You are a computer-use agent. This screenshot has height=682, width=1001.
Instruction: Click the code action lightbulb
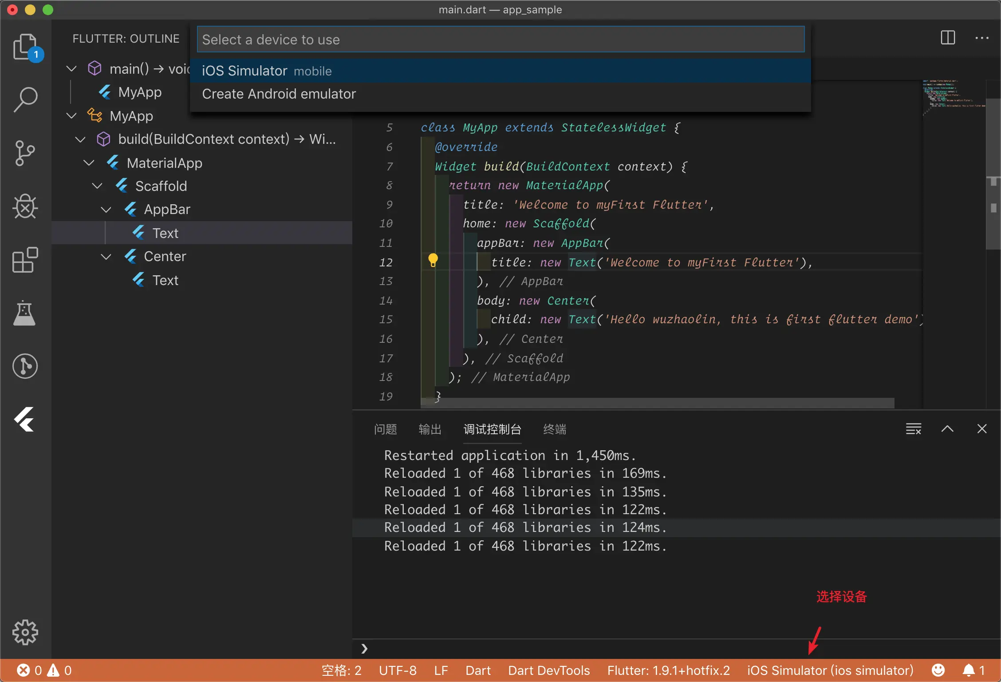433,260
